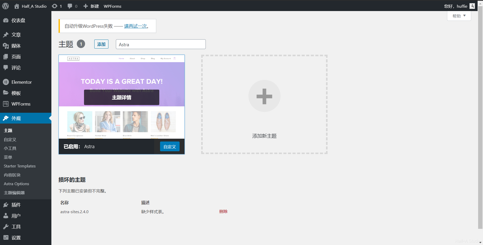Expand the 帮助 help dropdown
This screenshot has width=483, height=245.
[x=459, y=16]
